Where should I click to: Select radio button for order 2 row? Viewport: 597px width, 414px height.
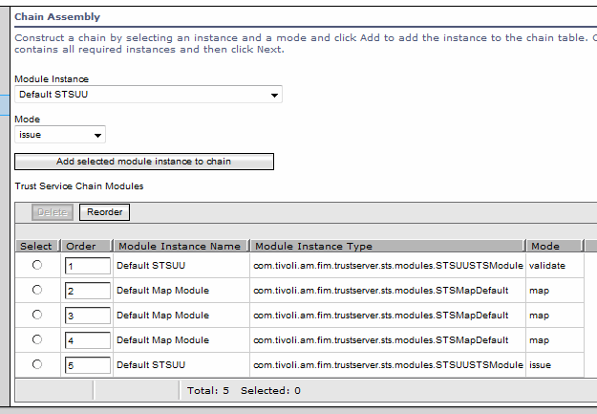(37, 290)
